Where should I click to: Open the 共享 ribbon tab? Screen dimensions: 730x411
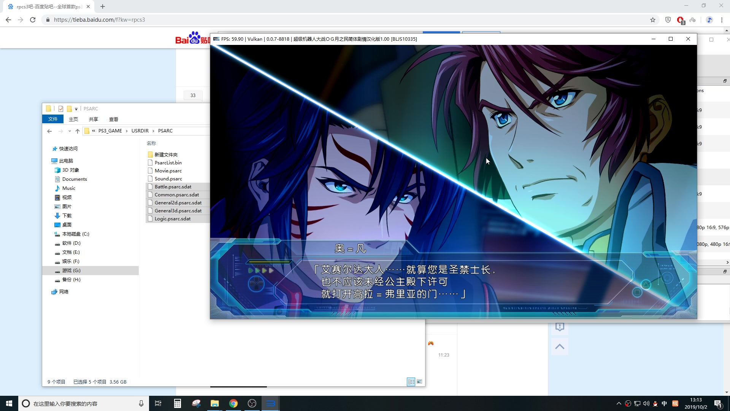(x=94, y=119)
